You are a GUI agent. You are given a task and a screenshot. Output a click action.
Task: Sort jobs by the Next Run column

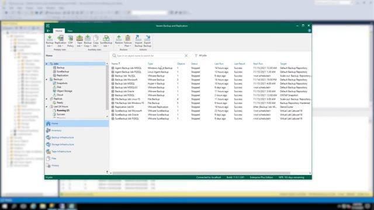[258, 64]
